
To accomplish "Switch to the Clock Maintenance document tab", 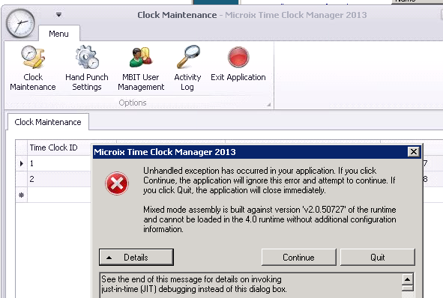I will click(48, 122).
